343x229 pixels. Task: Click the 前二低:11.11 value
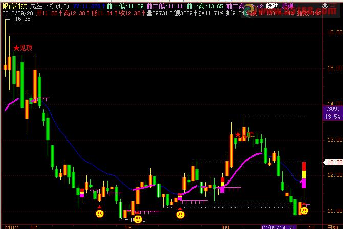(165, 6)
